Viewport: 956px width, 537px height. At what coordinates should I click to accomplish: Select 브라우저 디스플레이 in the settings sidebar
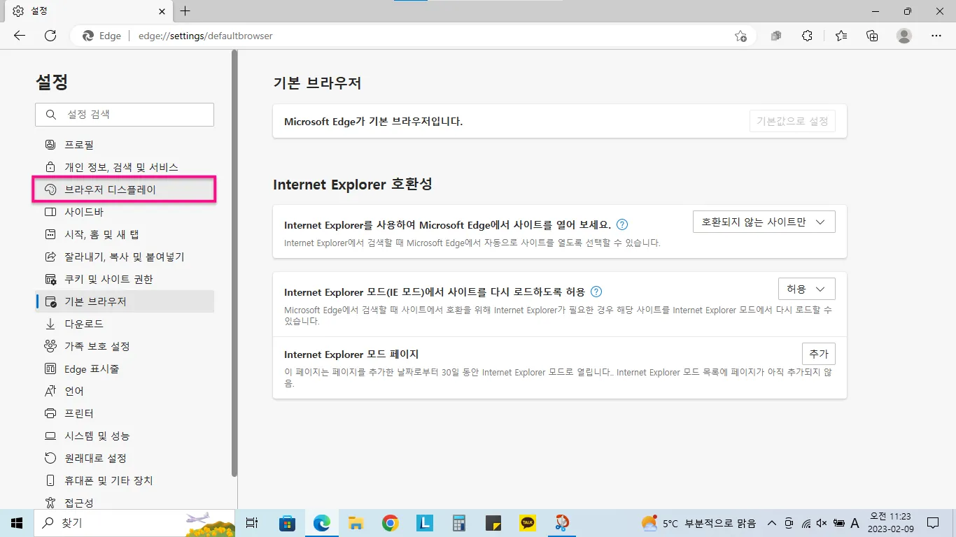coord(125,189)
